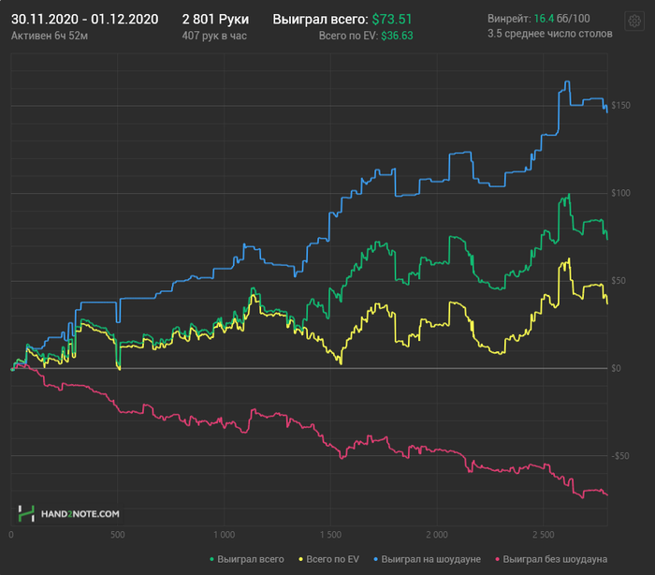655x575 pixels.
Task: Click the 1 000 x-axis label
Action: point(225,535)
